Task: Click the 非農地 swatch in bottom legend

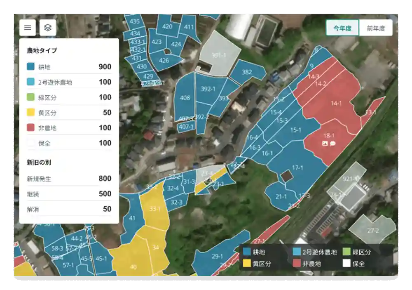Action: [x=296, y=264]
